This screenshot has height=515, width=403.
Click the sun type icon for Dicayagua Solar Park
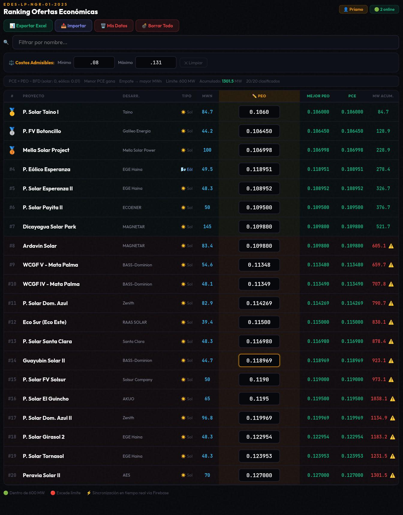(183, 227)
